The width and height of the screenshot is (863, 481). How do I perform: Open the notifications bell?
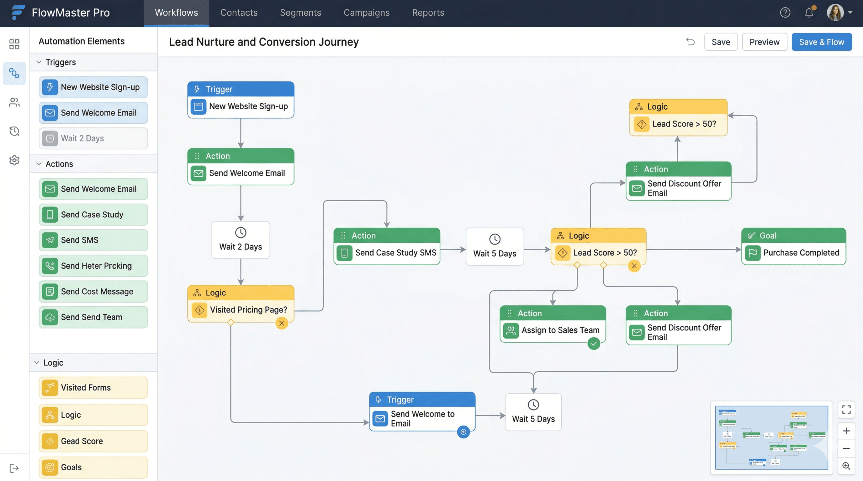[x=809, y=13]
